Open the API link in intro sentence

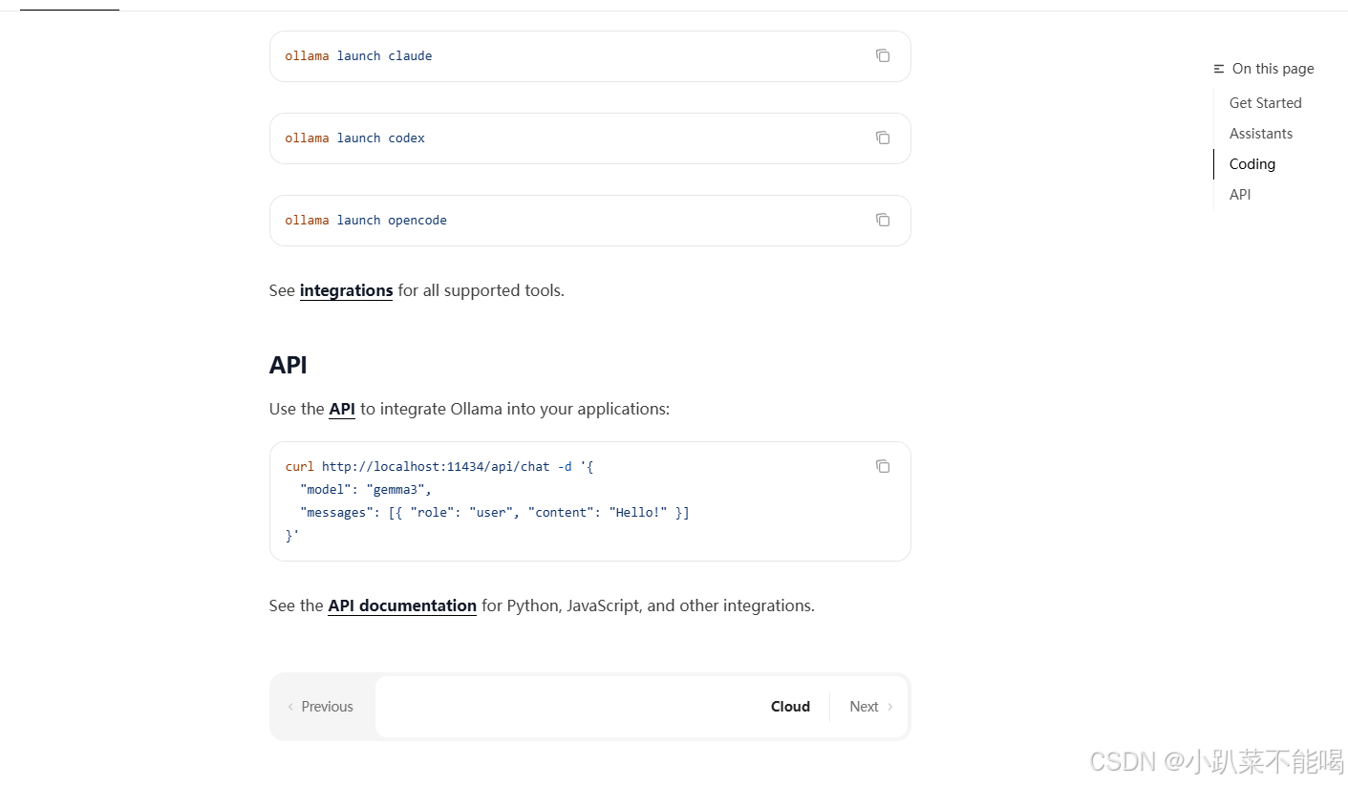point(342,409)
